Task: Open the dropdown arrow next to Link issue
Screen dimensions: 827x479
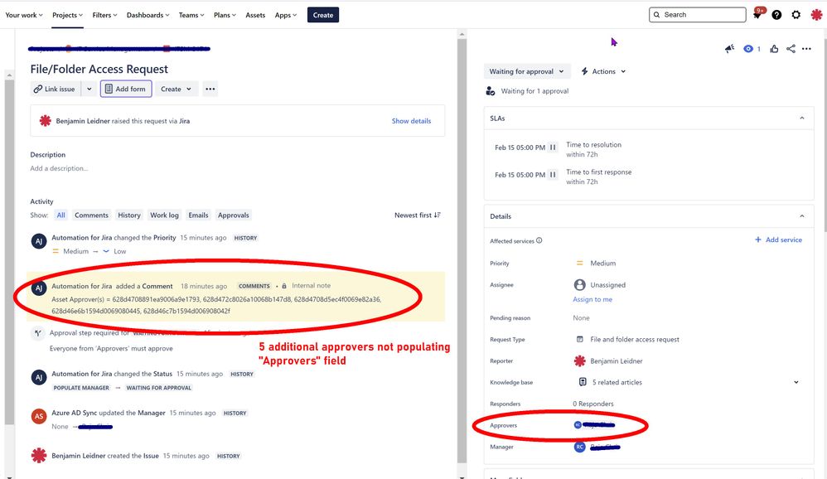Action: tap(89, 89)
